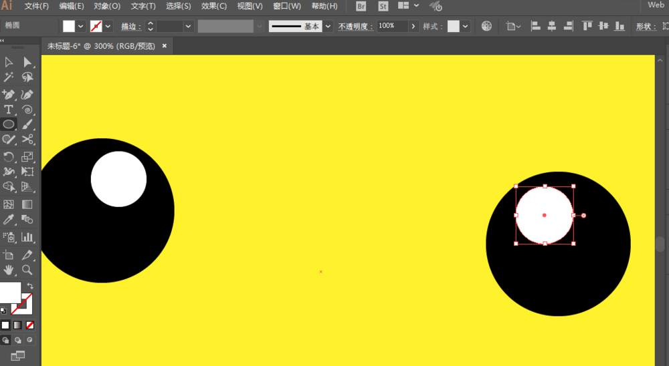669x366 pixels.
Task: Select the Shaper tool
Action: (9, 140)
